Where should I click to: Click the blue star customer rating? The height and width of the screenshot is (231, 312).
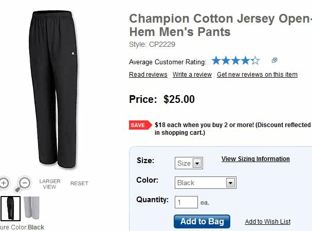(235, 61)
